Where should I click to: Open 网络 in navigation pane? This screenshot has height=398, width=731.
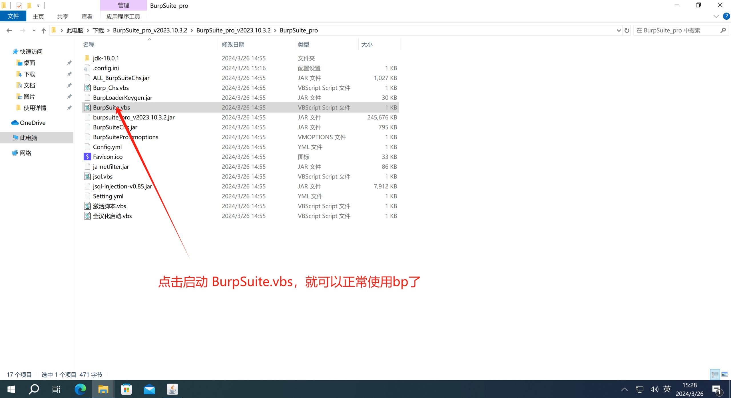(x=25, y=153)
